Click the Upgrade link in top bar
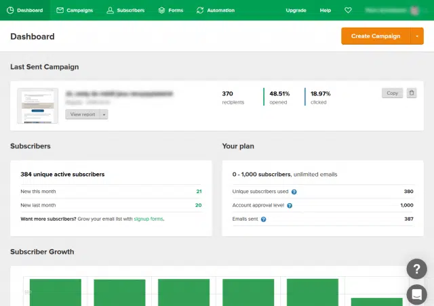The image size is (434, 306). [x=296, y=10]
